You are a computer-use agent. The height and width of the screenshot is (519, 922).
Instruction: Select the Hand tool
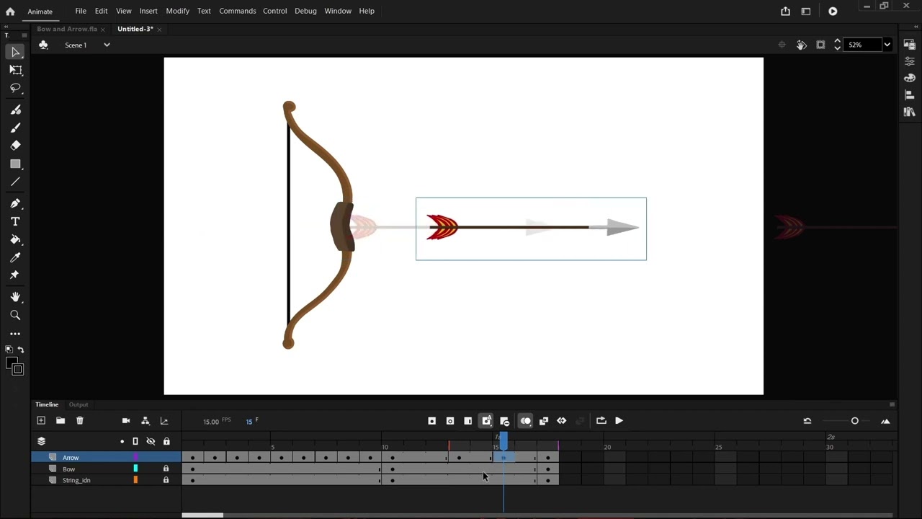pos(15,297)
